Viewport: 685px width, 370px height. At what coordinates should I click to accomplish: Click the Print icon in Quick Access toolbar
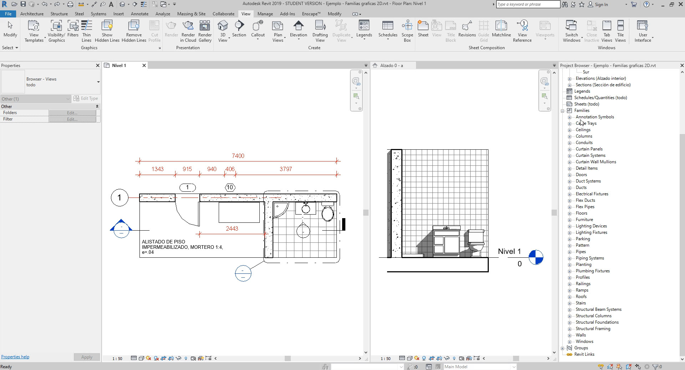click(70, 4)
